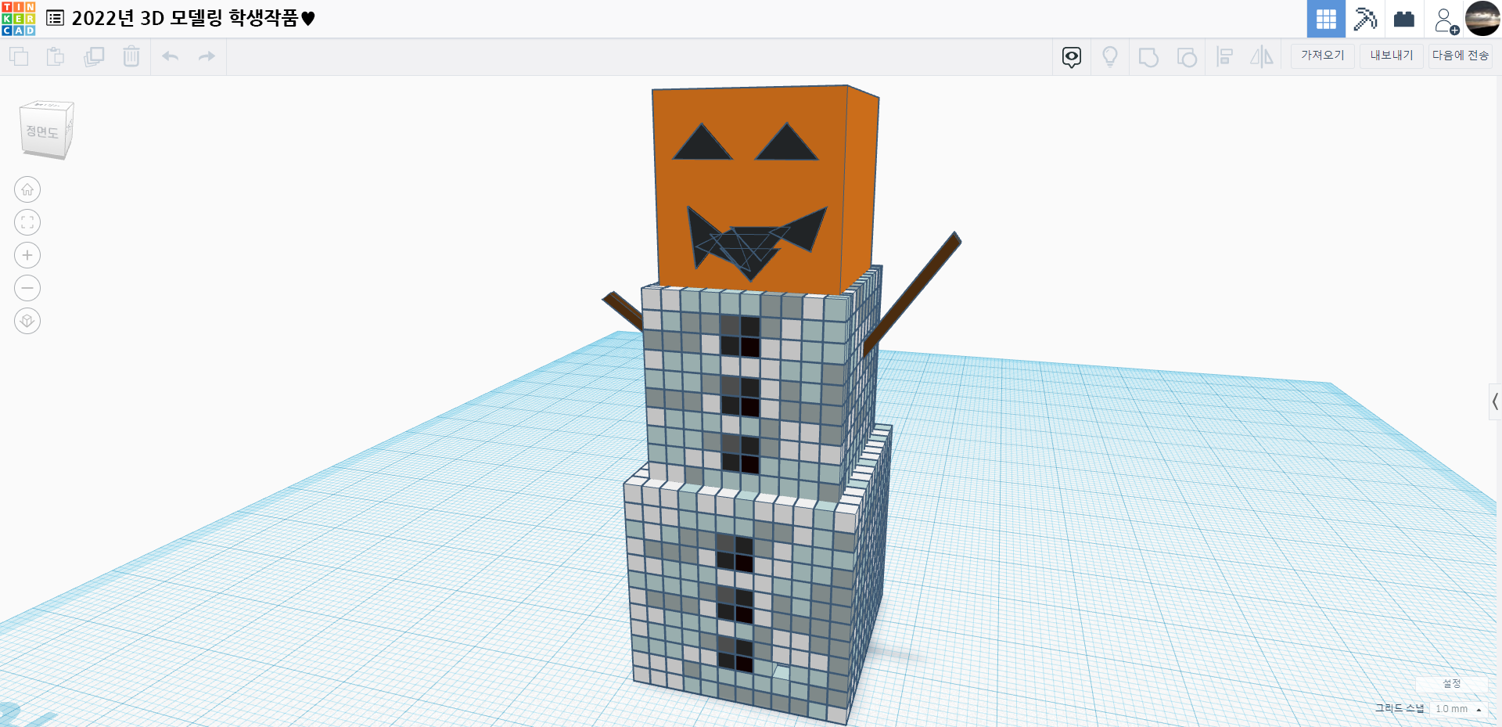This screenshot has width=1502, height=727.
Task: Open the Tinkercad logo home link
Action: (x=19, y=19)
